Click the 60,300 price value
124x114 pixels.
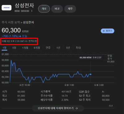tap(11, 30)
